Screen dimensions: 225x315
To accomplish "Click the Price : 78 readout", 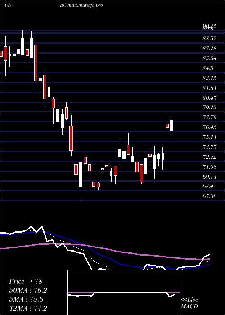I will [x=26, y=281].
